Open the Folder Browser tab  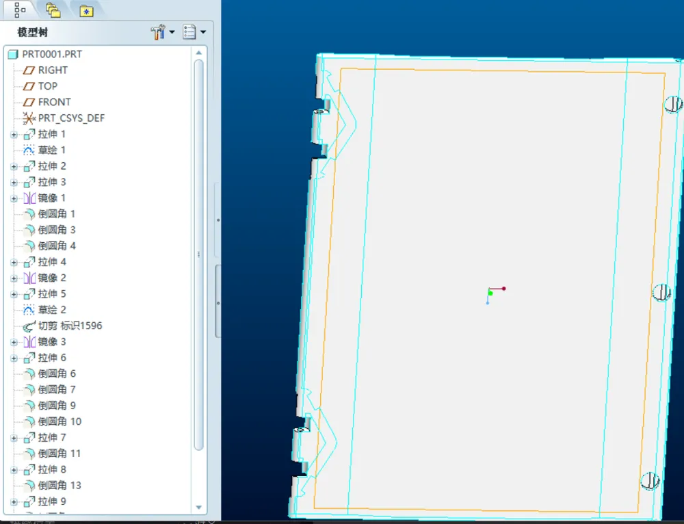tap(53, 10)
